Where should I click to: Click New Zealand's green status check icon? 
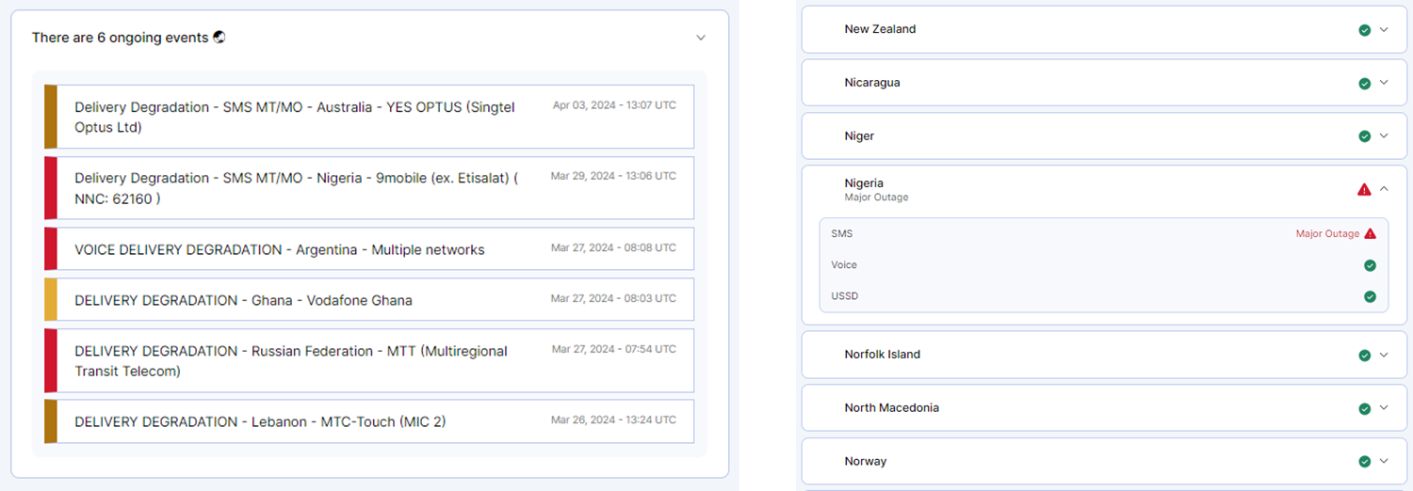click(1364, 30)
